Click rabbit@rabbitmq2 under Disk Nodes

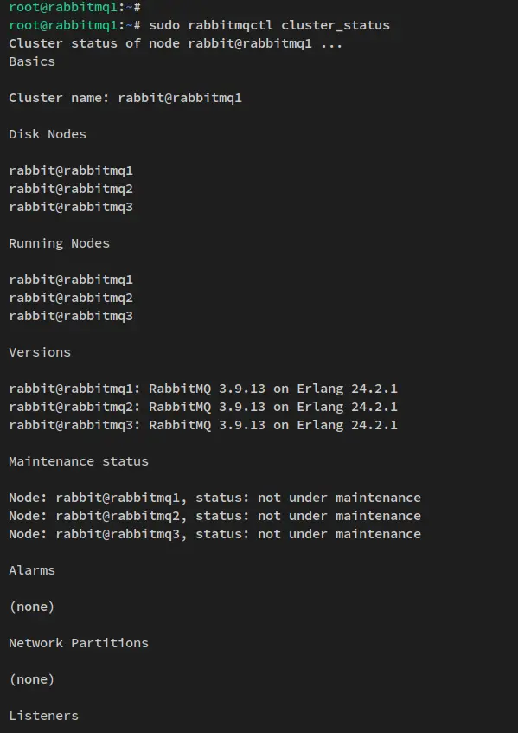[71, 189]
